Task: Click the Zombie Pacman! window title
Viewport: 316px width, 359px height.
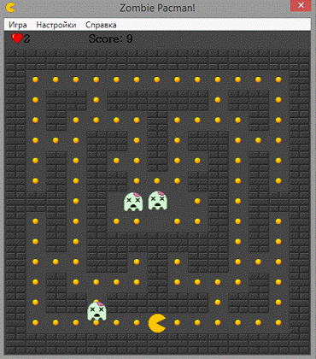Action: tap(157, 8)
